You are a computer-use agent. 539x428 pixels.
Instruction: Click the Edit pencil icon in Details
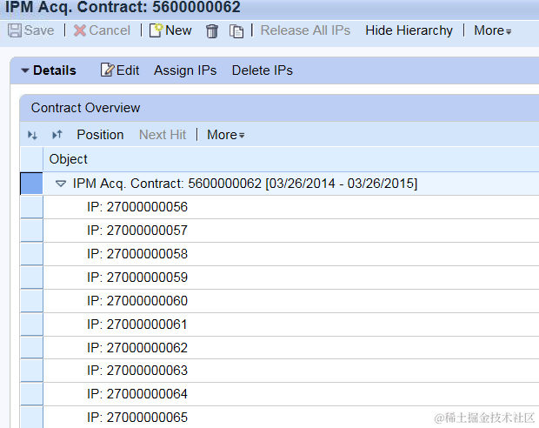(107, 70)
